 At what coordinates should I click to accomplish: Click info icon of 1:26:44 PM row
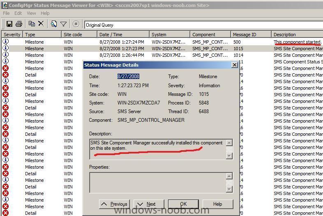point(6,55)
